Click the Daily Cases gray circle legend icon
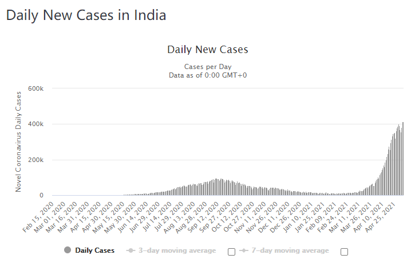Image resolution: width=411 pixels, height=263 pixels. coord(68,250)
